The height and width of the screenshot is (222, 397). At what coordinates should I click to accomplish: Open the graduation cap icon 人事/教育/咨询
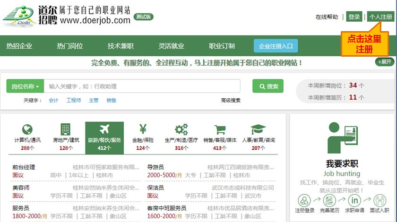point(258,129)
